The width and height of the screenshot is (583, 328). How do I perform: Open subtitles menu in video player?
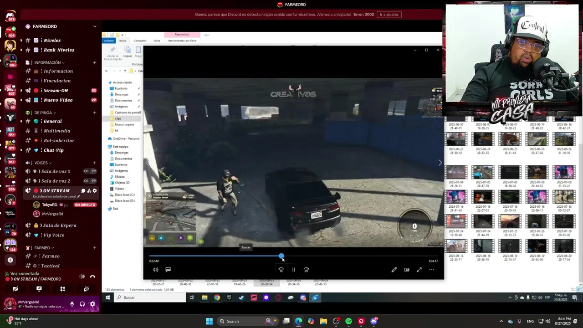168,270
